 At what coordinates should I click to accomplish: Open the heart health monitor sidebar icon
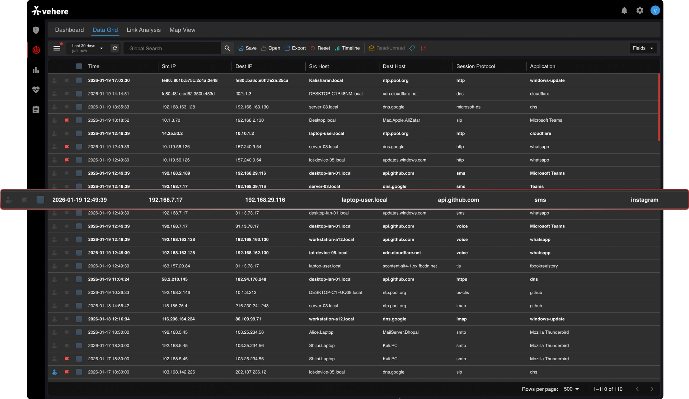(36, 90)
